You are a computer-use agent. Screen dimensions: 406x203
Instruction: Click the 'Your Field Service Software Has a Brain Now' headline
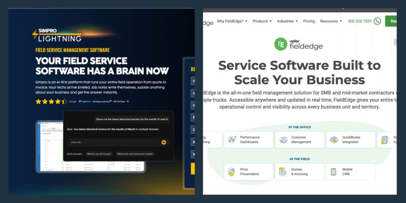tap(102, 66)
